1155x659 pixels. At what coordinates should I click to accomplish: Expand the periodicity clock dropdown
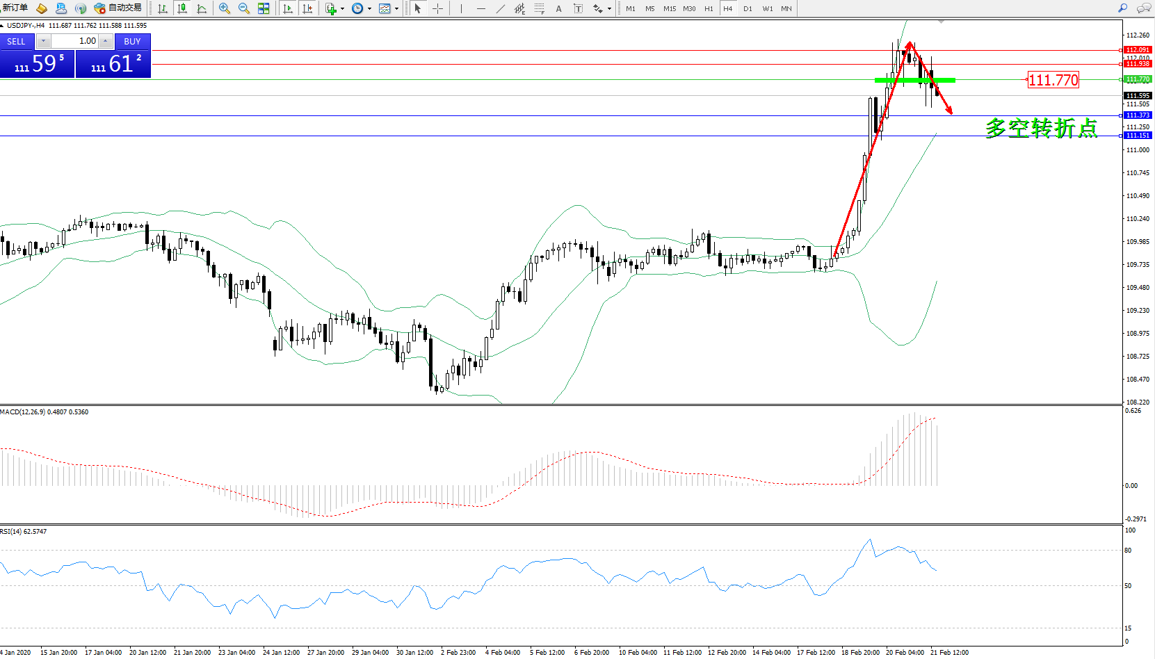pyautogui.click(x=369, y=9)
